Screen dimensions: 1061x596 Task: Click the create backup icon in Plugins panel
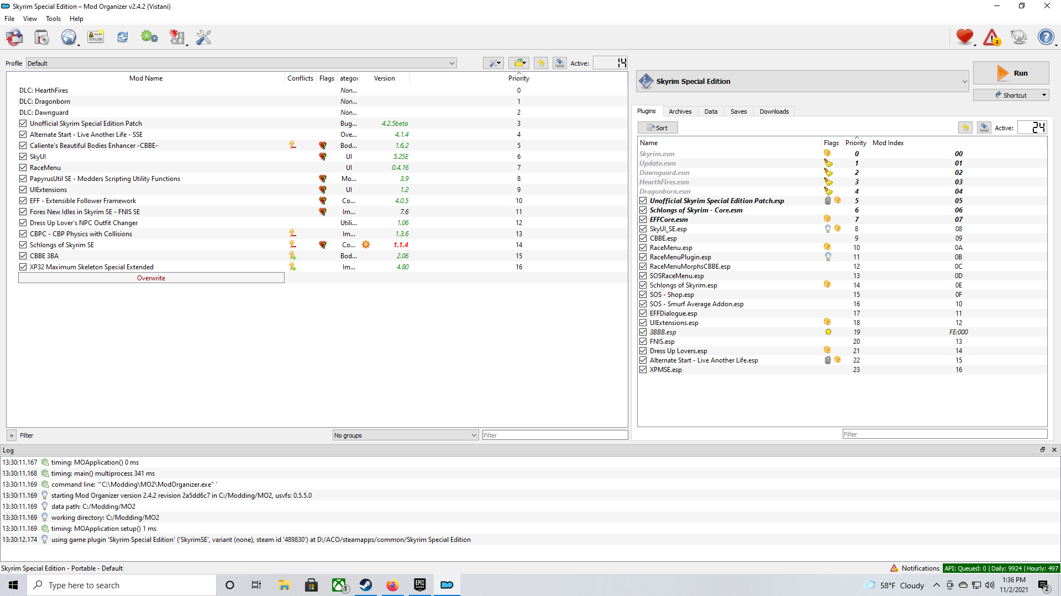click(x=984, y=127)
